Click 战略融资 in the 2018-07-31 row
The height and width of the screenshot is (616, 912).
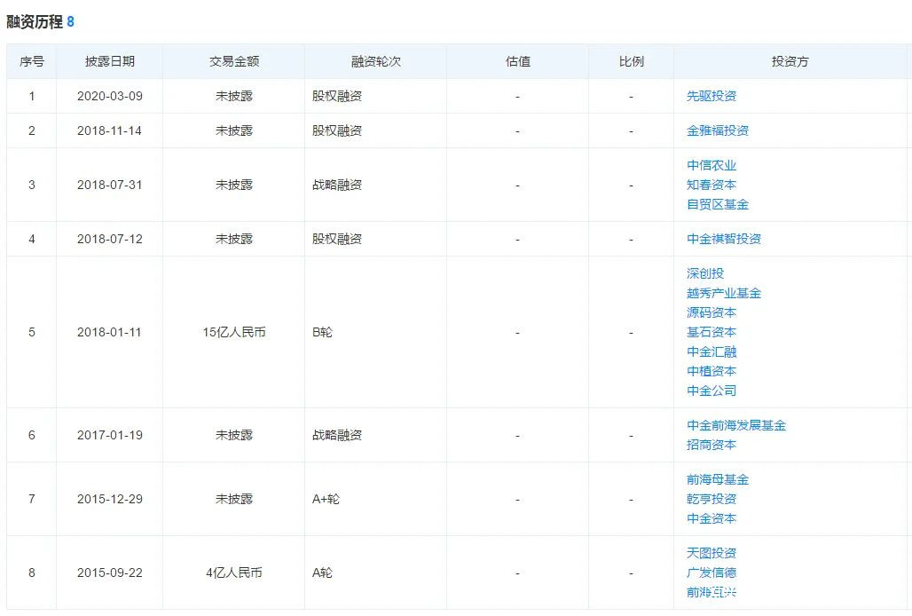[x=337, y=185]
